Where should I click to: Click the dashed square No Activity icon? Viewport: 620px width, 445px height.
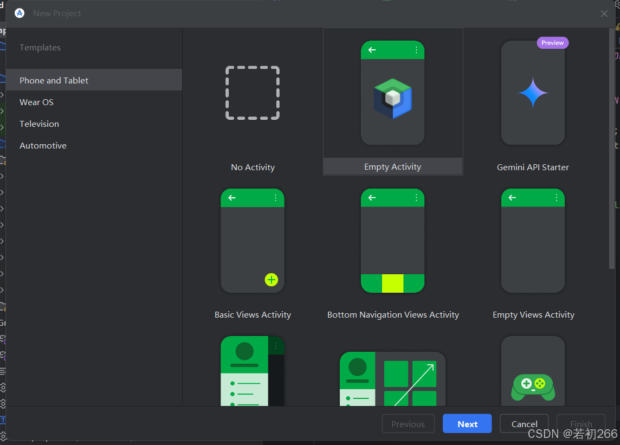[253, 93]
